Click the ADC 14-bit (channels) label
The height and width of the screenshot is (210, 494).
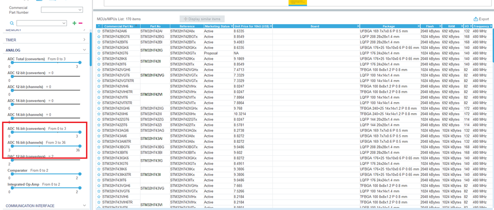pyautogui.click(x=25, y=115)
